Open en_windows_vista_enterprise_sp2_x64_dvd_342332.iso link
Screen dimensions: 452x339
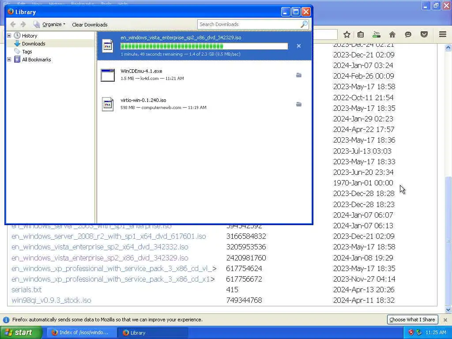pyautogui.click(x=100, y=247)
